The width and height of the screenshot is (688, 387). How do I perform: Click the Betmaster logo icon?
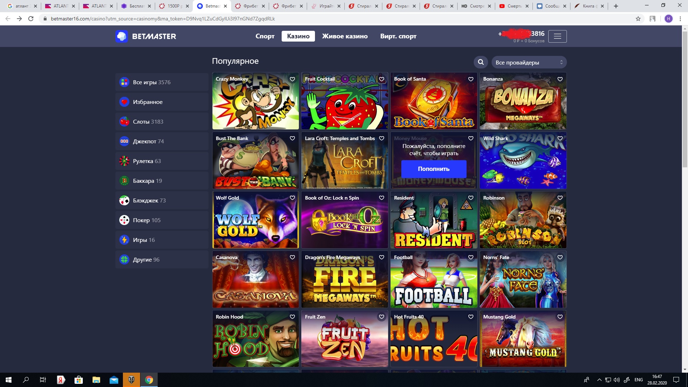[122, 36]
